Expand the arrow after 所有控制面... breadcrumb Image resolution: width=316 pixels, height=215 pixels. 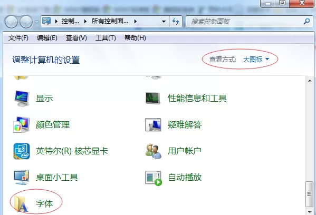coord(136,21)
